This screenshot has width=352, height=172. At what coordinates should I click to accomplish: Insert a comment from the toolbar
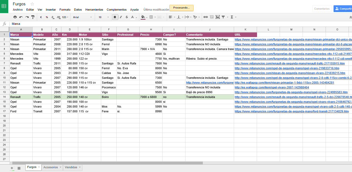[x=212, y=17]
